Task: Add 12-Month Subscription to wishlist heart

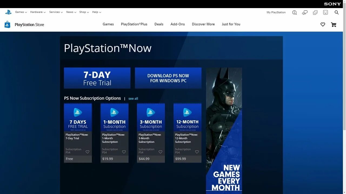Action: pos(197,152)
